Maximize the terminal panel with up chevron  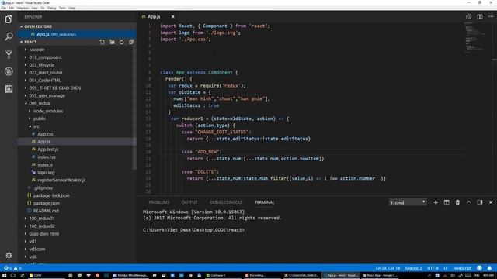[x=469, y=202]
